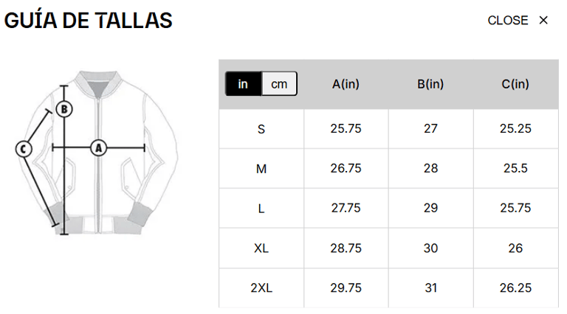567x314 pixels.
Task: Click the A(in) column header
Action: click(x=346, y=84)
